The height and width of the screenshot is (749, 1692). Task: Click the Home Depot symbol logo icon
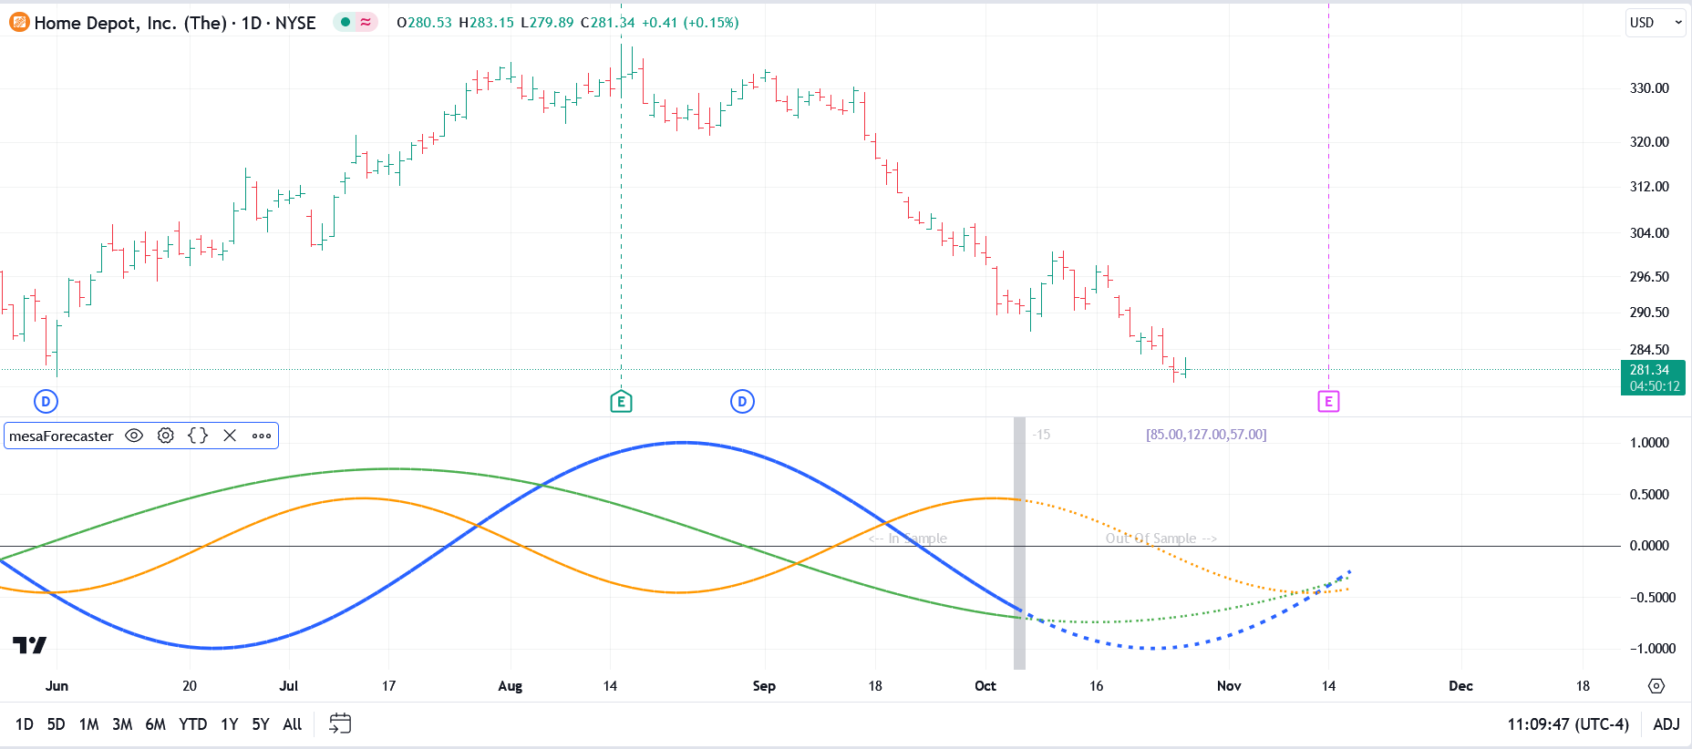pos(19,22)
